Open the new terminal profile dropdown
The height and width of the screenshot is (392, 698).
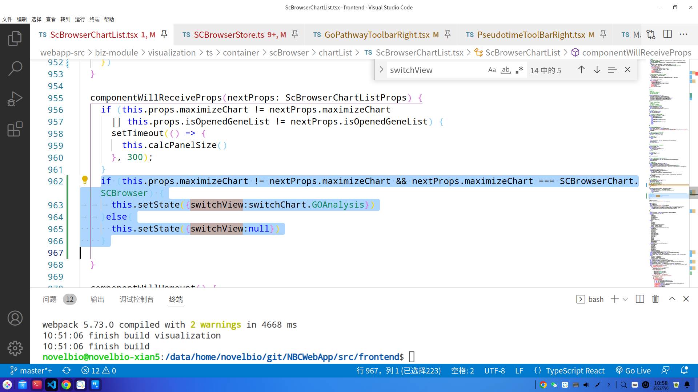click(x=625, y=299)
